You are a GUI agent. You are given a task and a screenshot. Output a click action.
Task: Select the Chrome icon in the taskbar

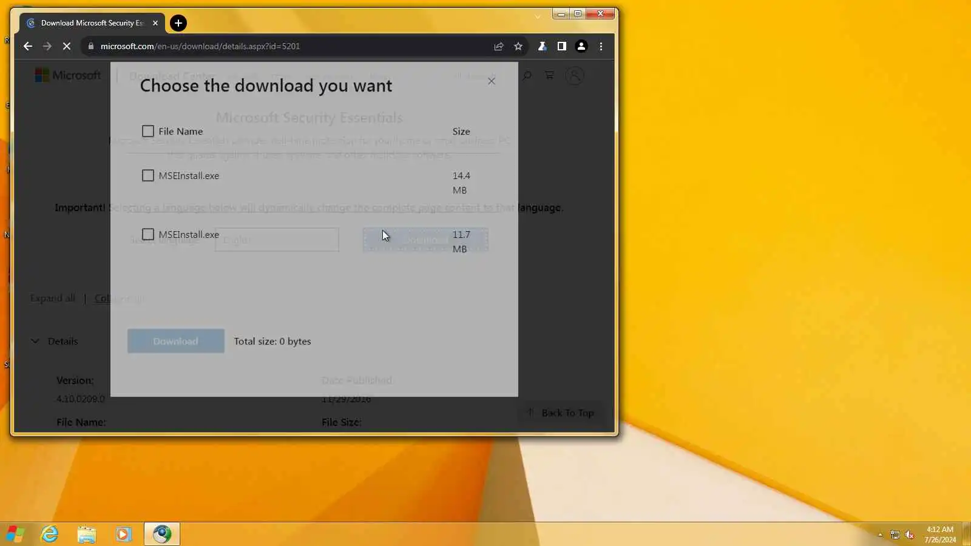(162, 534)
